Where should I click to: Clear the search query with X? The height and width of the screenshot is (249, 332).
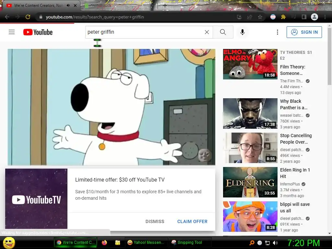(x=207, y=32)
